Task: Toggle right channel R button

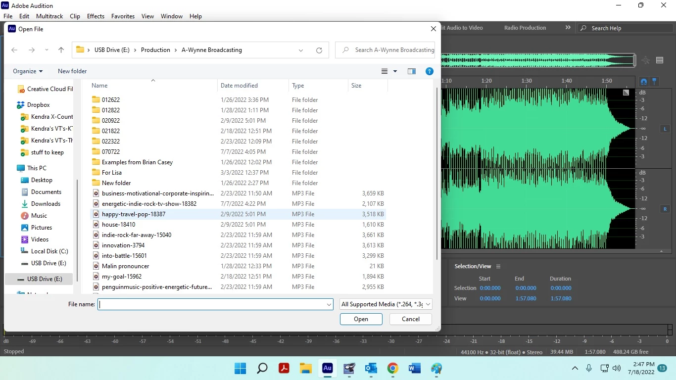Action: tap(665, 209)
